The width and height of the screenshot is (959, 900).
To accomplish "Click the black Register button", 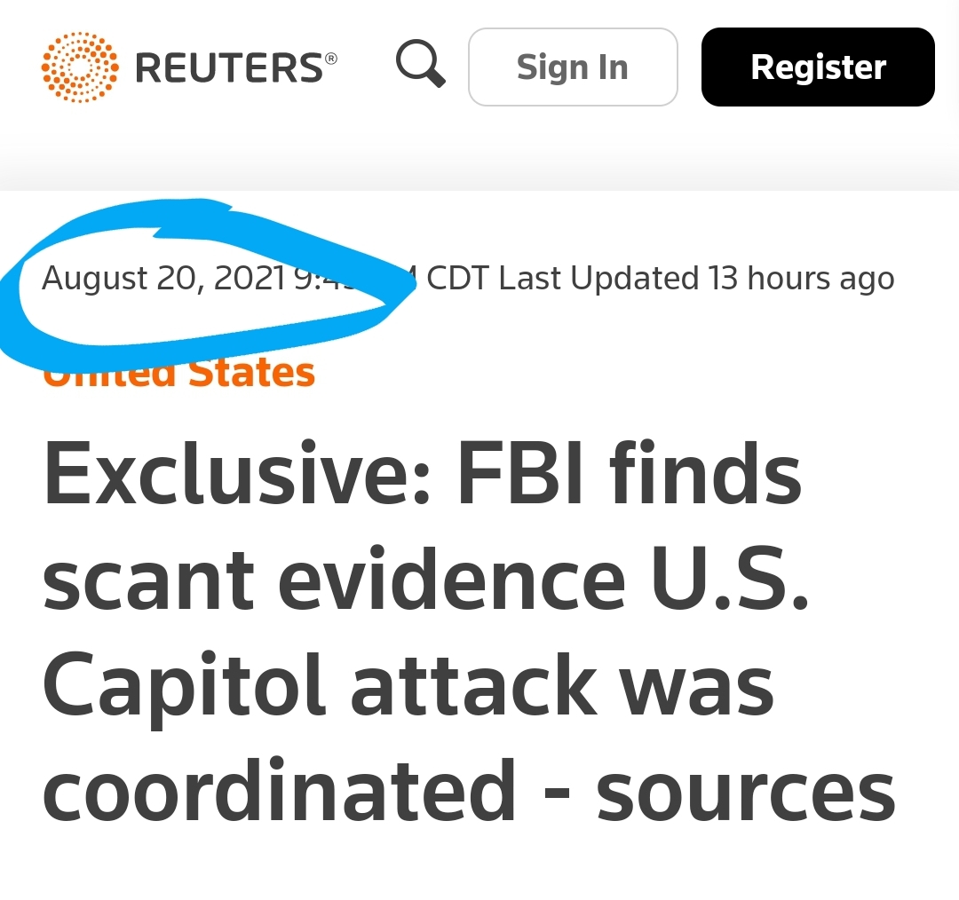I will [818, 67].
